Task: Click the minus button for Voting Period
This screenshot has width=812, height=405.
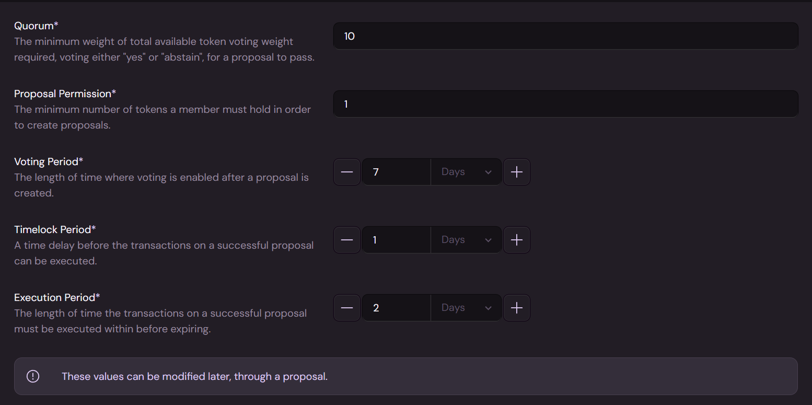Action: 347,172
